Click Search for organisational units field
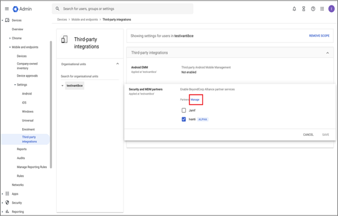 (90, 77)
